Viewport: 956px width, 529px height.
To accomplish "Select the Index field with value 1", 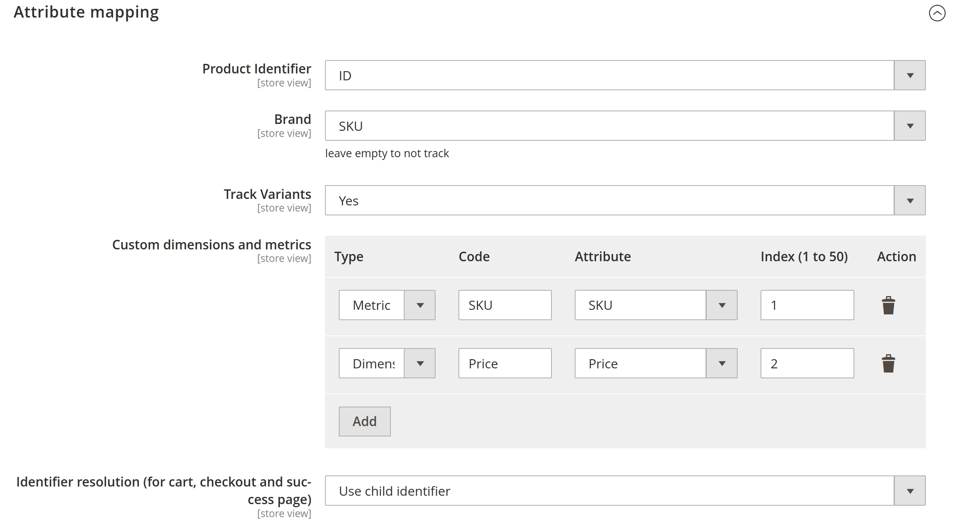I will pos(807,305).
